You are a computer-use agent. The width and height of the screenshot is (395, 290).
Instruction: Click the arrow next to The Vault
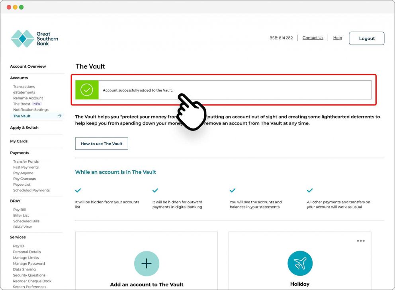(59, 116)
